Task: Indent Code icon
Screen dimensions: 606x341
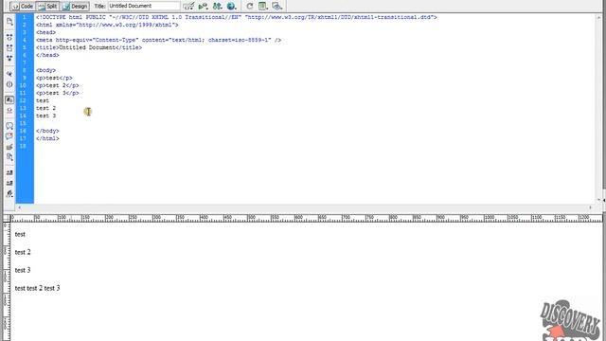Action: [x=9, y=172]
